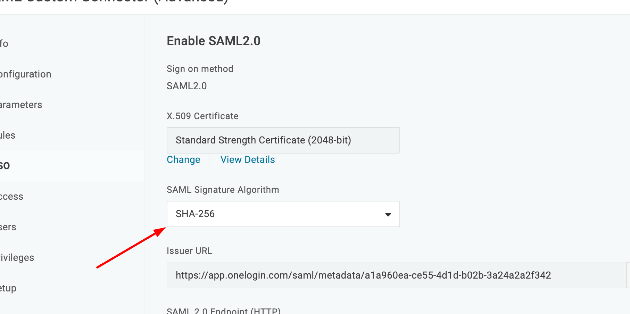This screenshot has width=630, height=314.
Task: Go to the Setup sidebar tab
Action: click(8, 288)
